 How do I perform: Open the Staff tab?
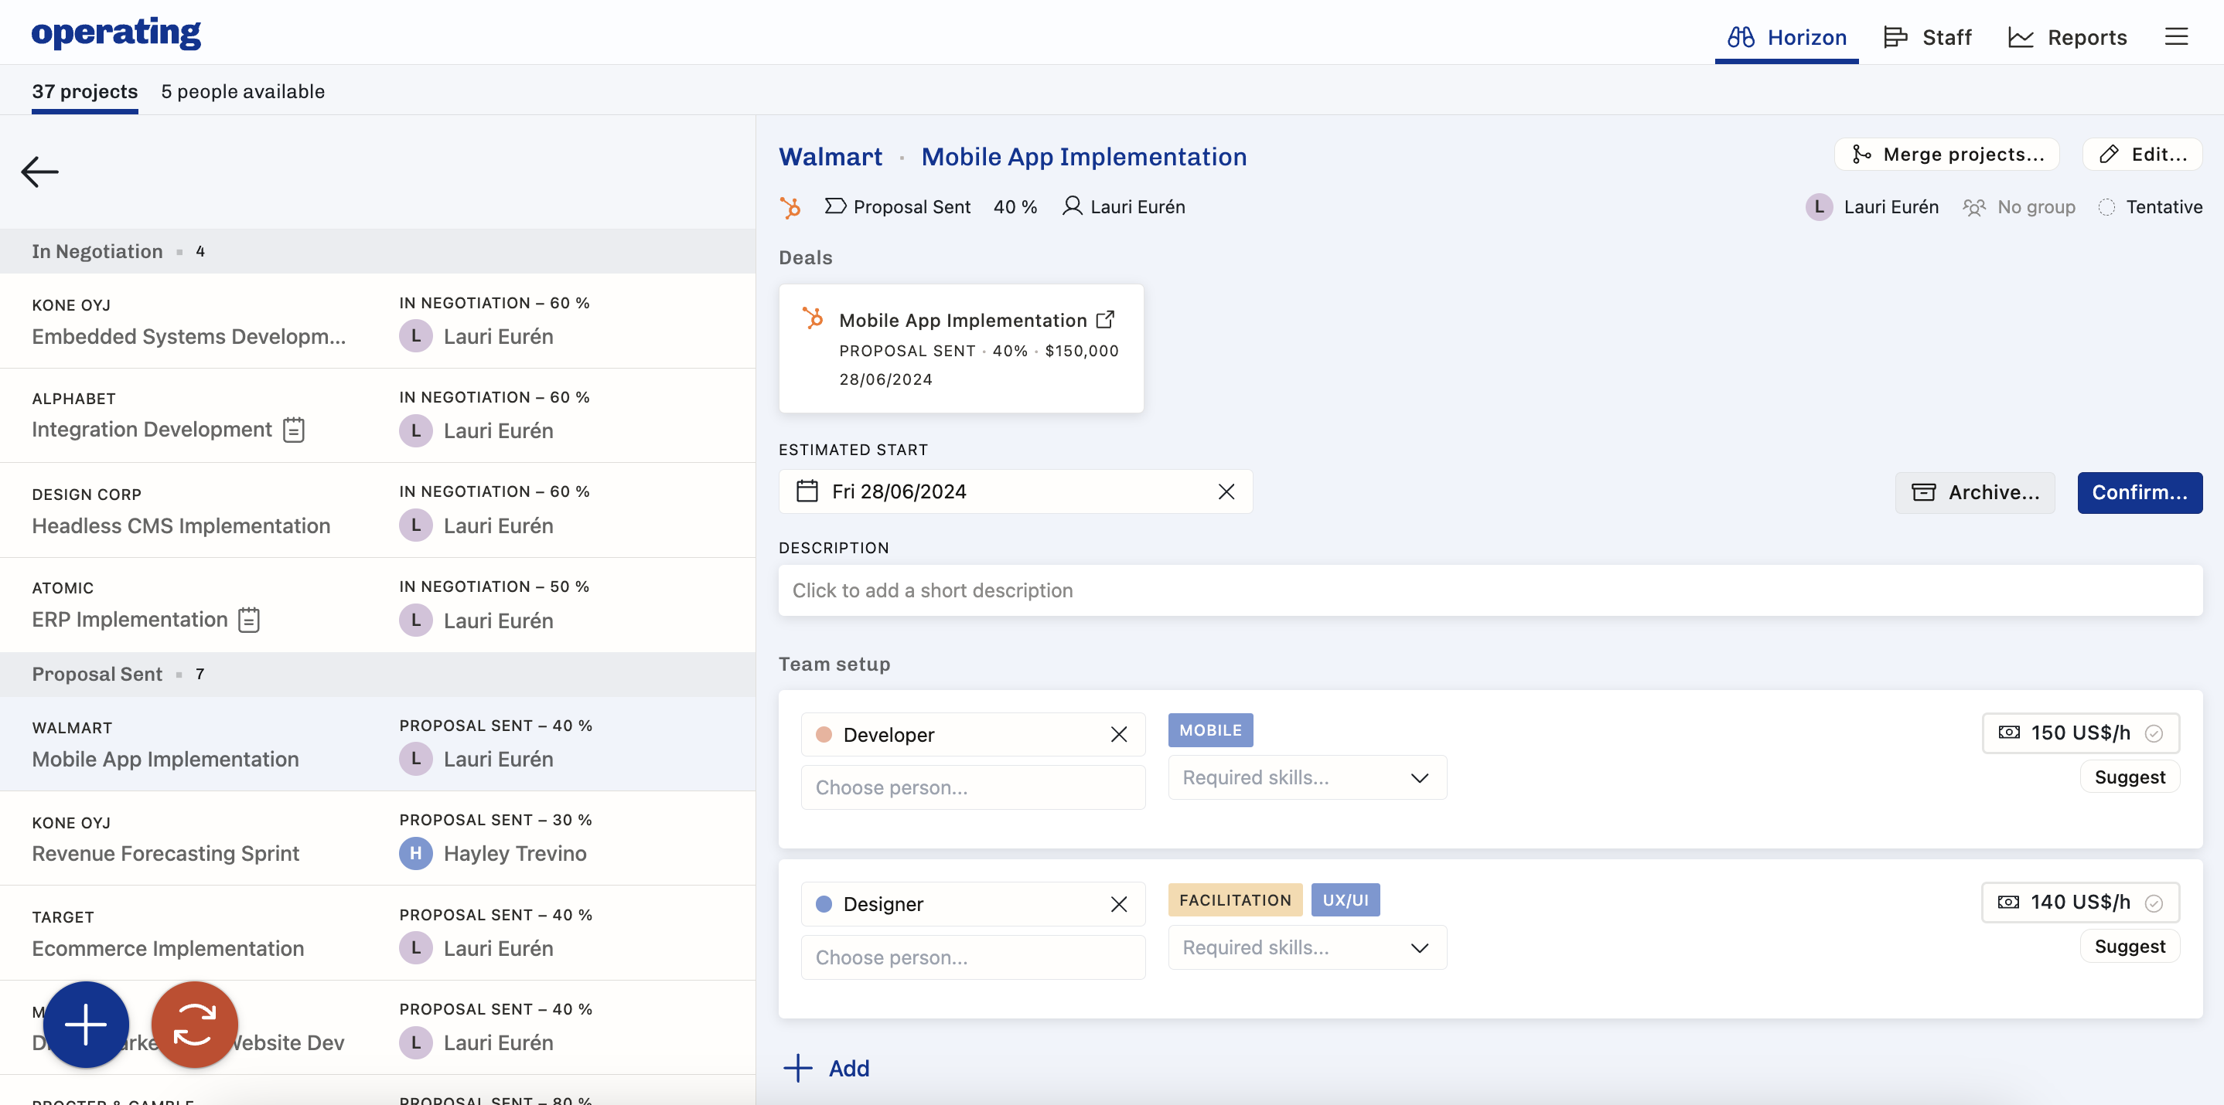pyautogui.click(x=1928, y=37)
